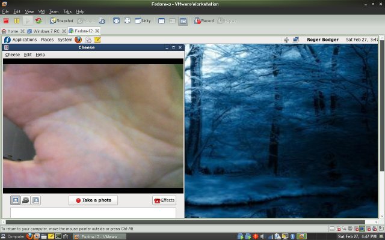Click the CD/DVD device status icon
The image size is (385, 240).
[338, 229]
